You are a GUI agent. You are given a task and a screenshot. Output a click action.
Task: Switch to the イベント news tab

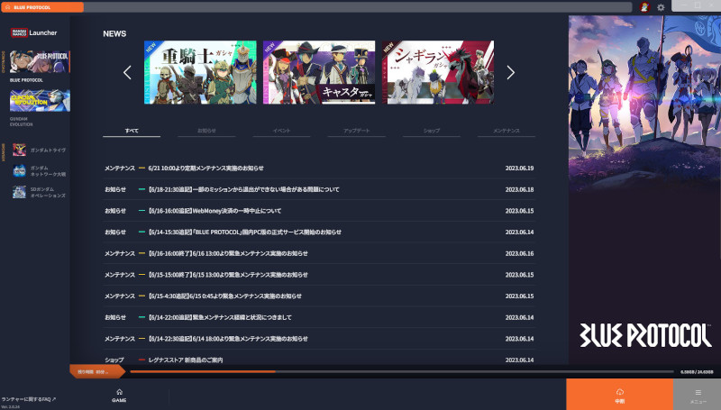click(281, 131)
